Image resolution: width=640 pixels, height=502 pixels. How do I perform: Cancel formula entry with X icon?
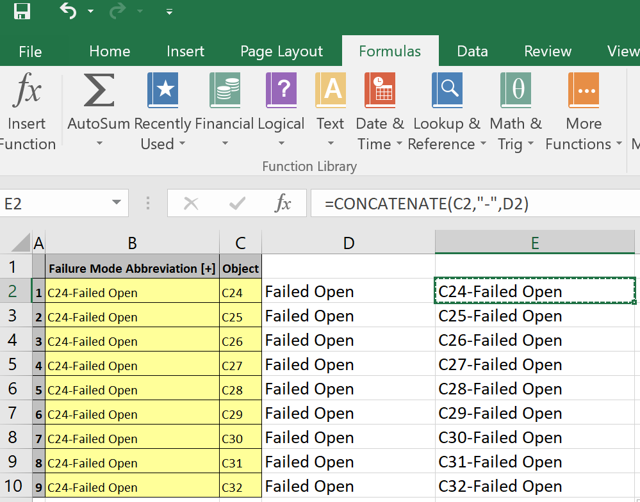click(x=191, y=203)
